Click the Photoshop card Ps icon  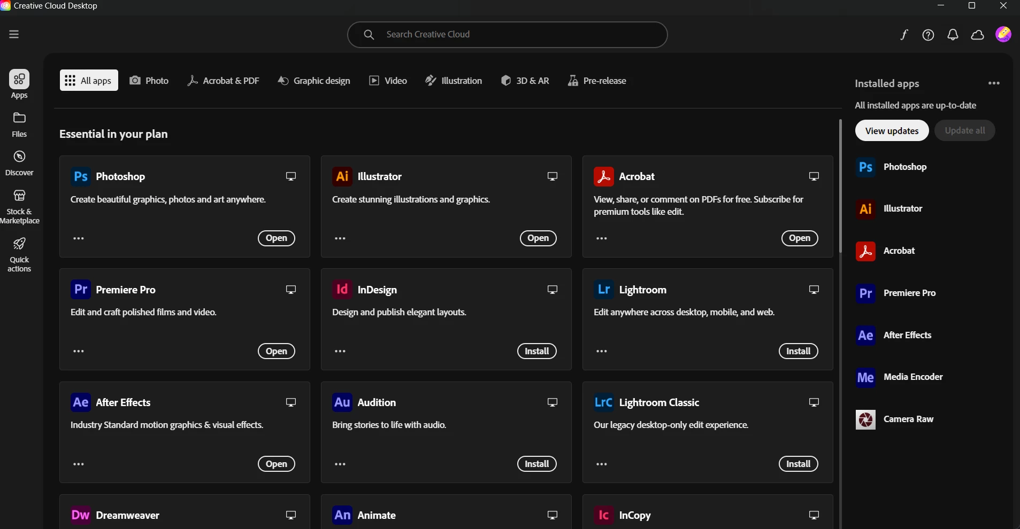[x=81, y=176]
